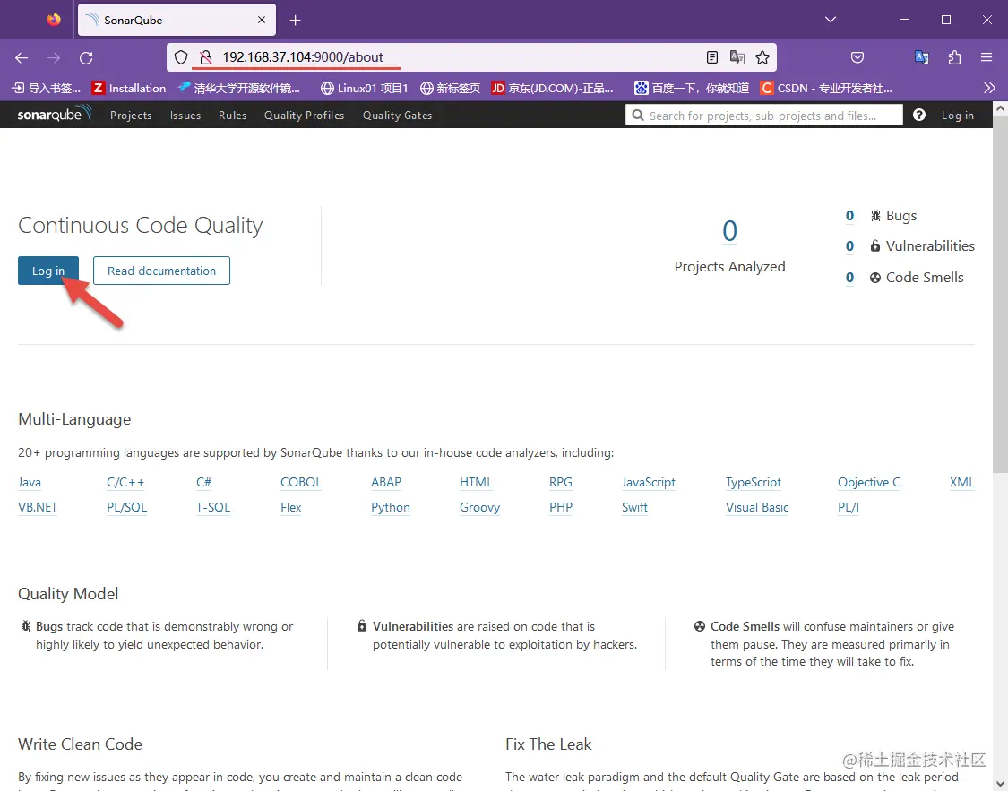This screenshot has height=791, width=1008.
Task: Open a new browser tab
Action: point(295,21)
